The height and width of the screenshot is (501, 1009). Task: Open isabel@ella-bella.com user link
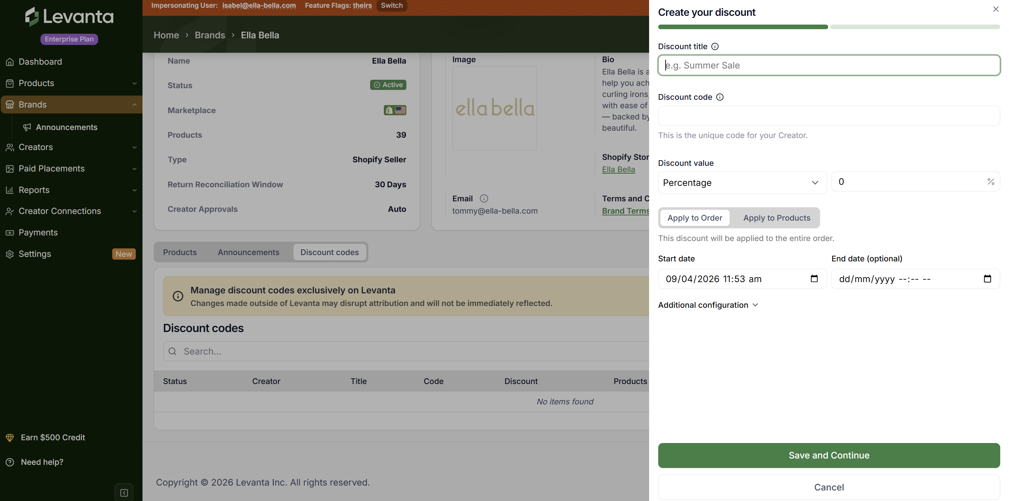pyautogui.click(x=259, y=6)
